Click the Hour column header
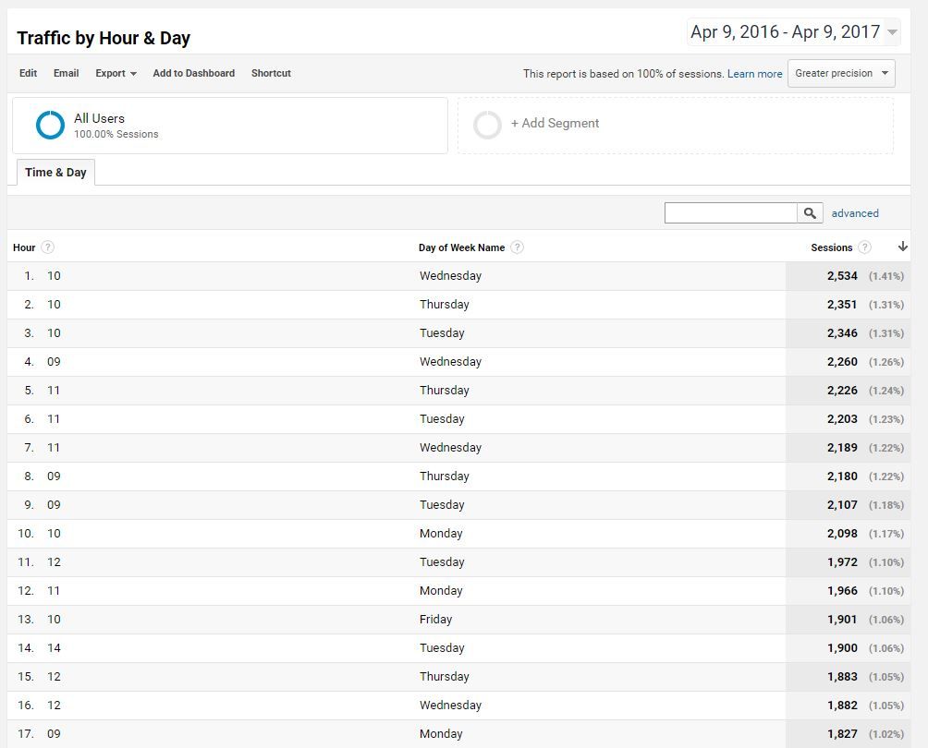 point(24,247)
